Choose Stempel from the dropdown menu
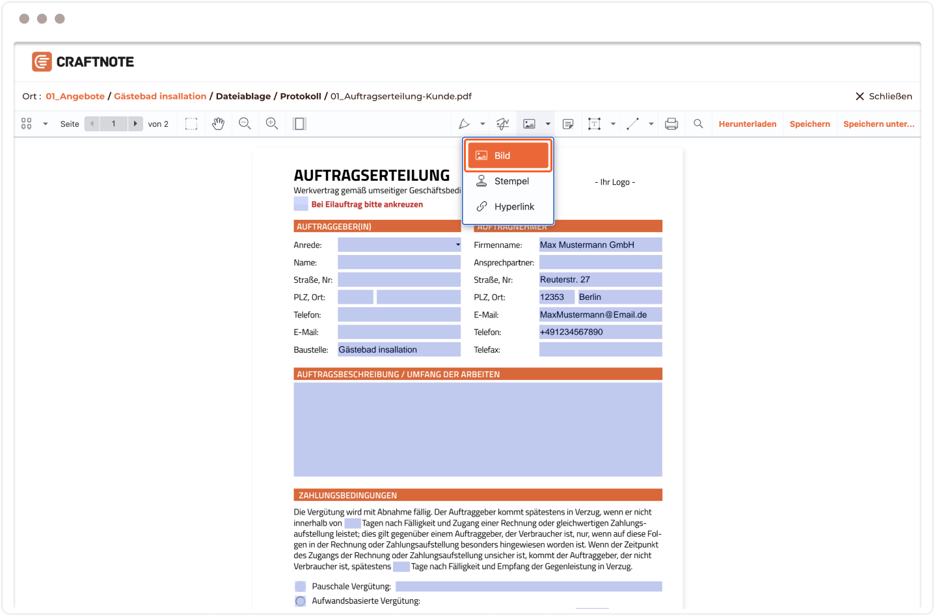Screen dimensions: 935x616 pyautogui.click(x=508, y=181)
